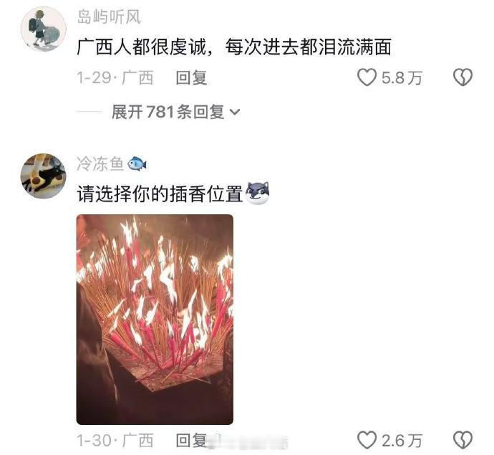
Task: Tap the 5.8万 like count
Action: pos(402,78)
